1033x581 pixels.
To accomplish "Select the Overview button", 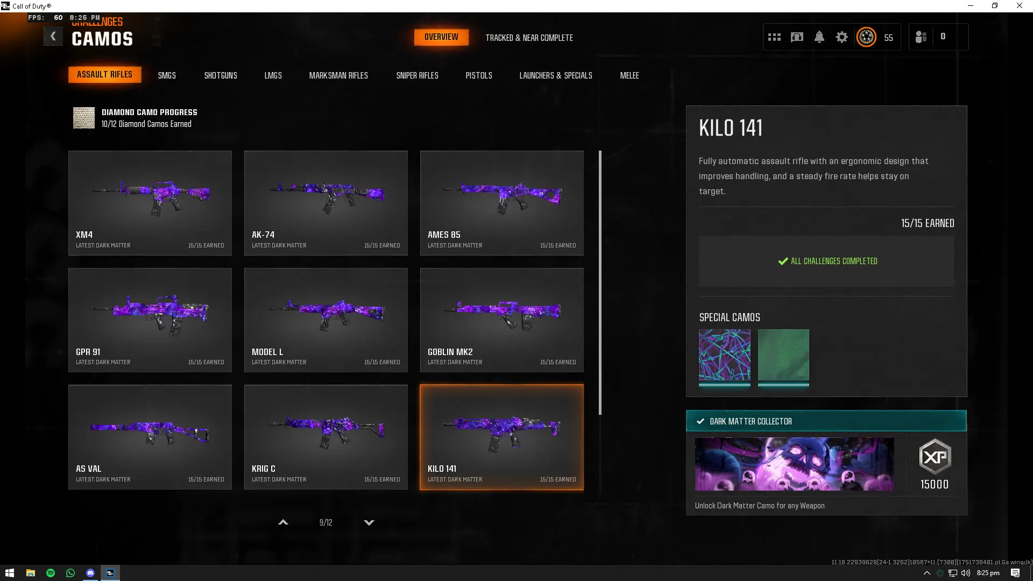I will pyautogui.click(x=441, y=37).
